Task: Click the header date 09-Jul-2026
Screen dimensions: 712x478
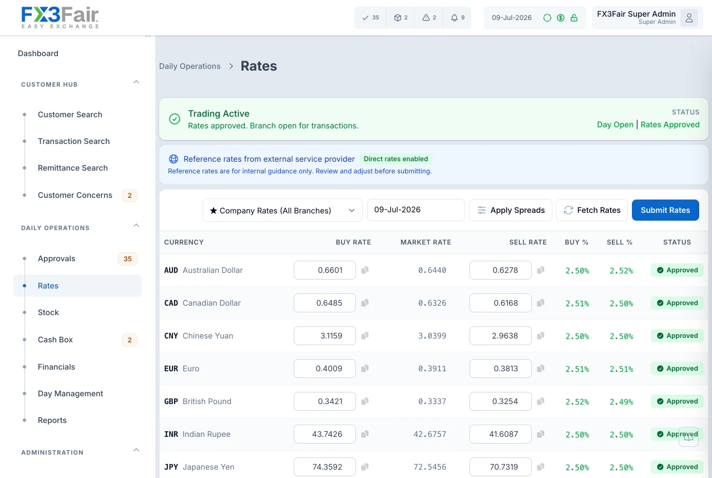Action: pos(512,18)
